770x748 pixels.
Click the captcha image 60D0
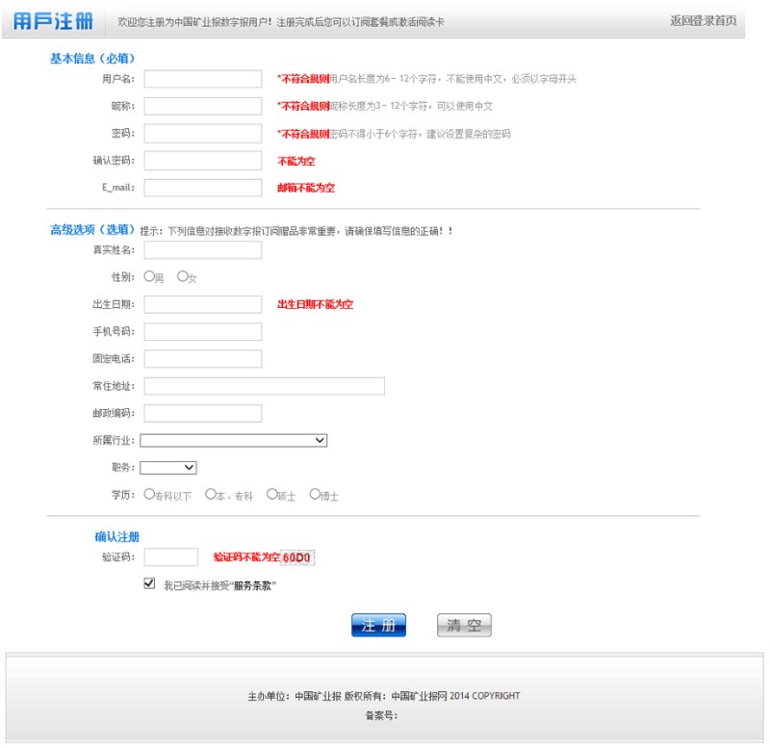tap(297, 557)
